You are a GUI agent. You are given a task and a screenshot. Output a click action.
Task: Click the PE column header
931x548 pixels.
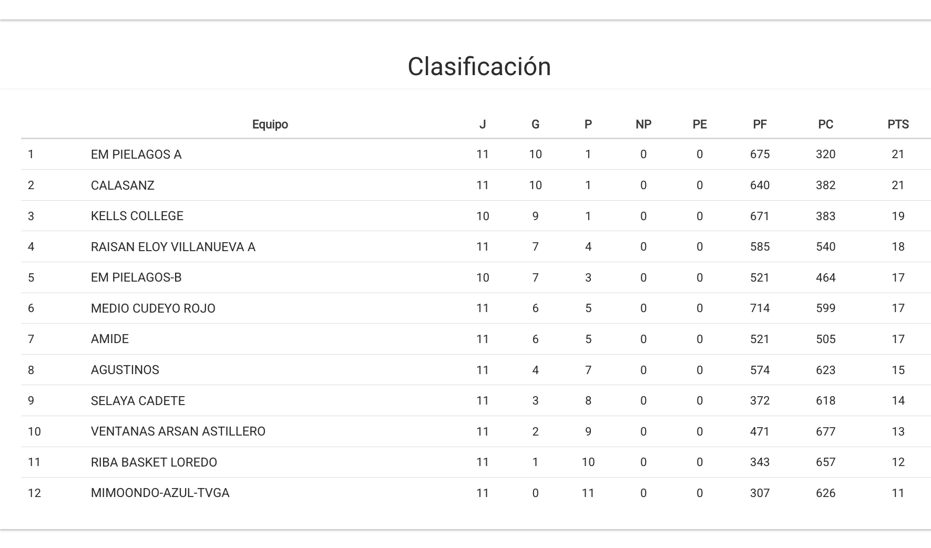[x=699, y=125]
